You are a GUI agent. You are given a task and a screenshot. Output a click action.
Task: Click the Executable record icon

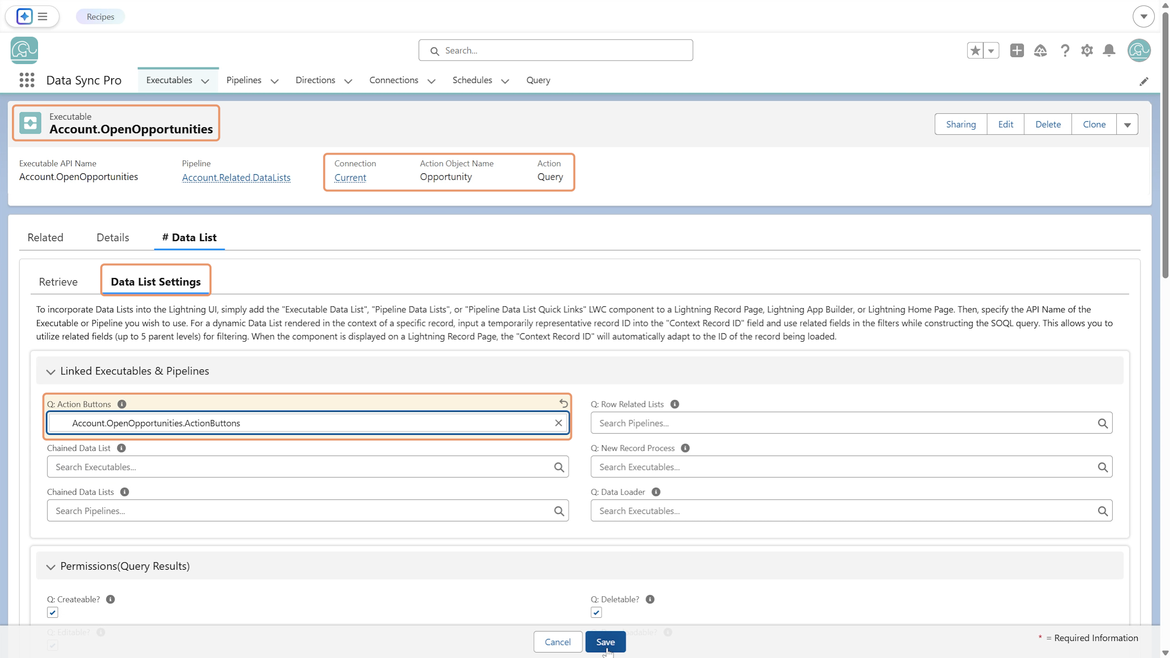[31, 123]
